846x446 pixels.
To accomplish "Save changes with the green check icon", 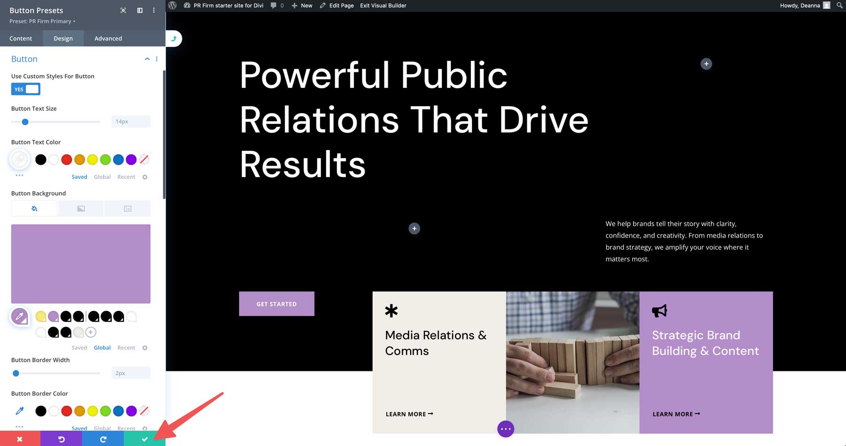I will pos(145,439).
